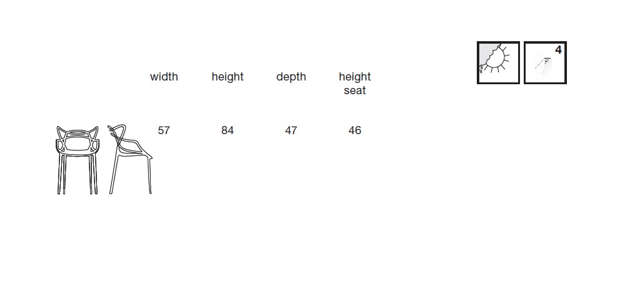Click the "width" column header
The width and height of the screenshot is (637, 287).
164,77
